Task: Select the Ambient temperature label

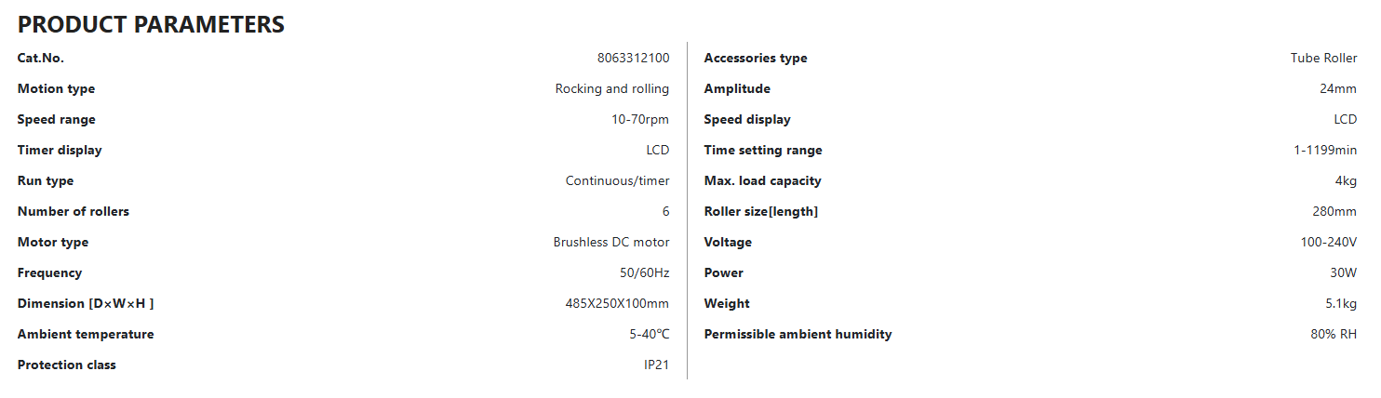Action: click(86, 334)
